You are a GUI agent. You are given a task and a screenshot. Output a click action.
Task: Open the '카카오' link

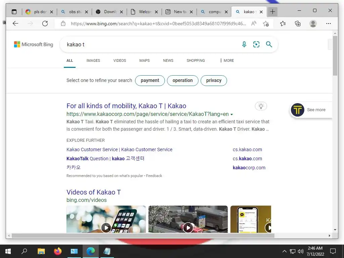point(74,168)
